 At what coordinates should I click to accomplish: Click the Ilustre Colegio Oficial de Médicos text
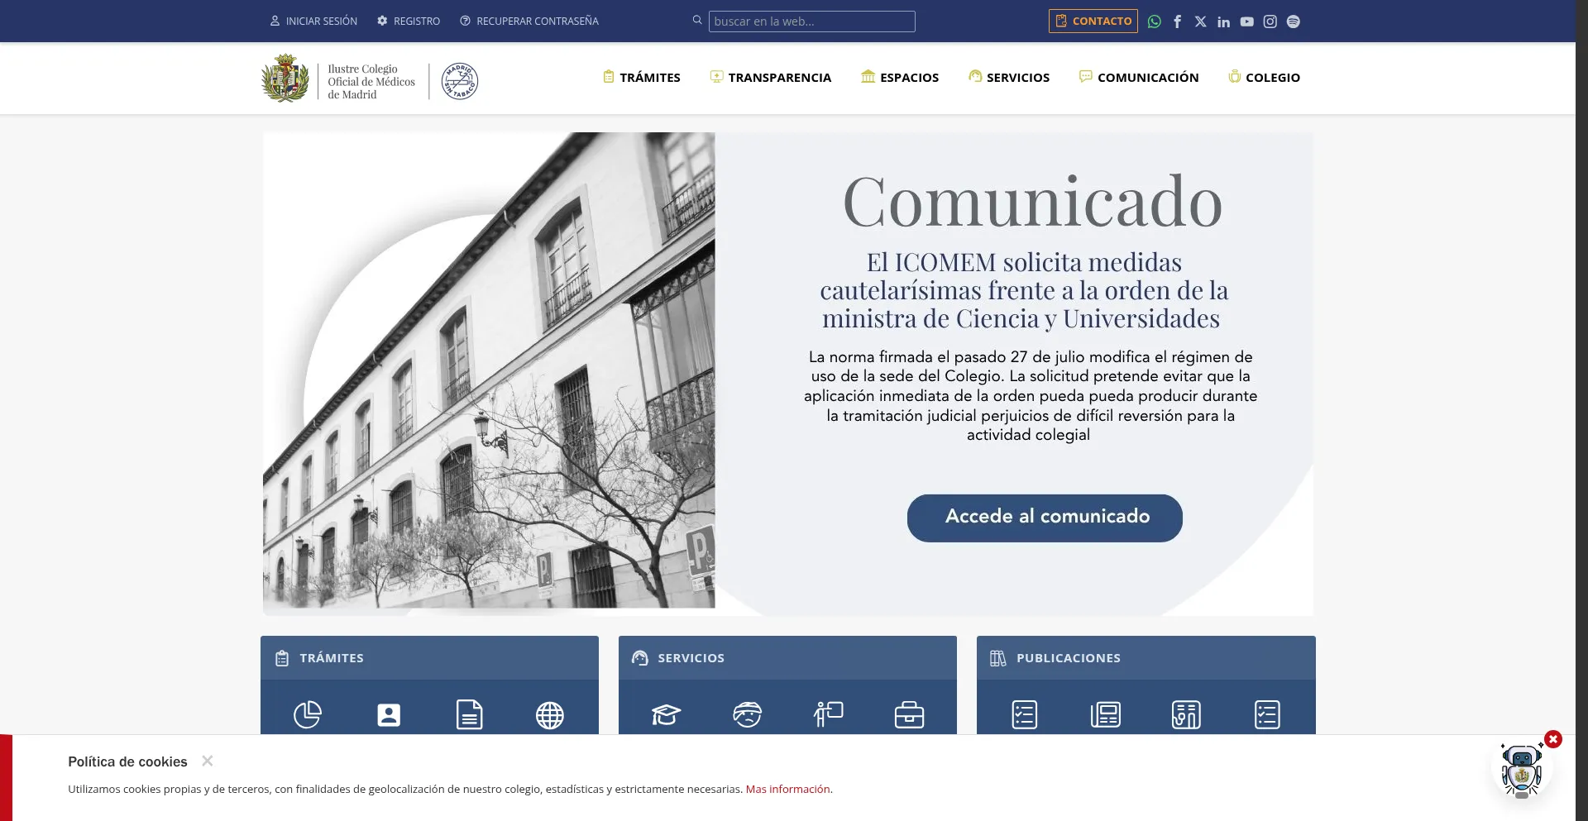click(371, 81)
